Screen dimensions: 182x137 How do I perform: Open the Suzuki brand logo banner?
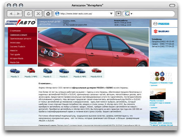(164, 31)
